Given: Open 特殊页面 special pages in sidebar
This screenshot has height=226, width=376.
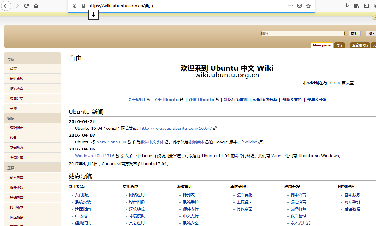Looking at the screenshot, I should pyautogui.click(x=17, y=197).
